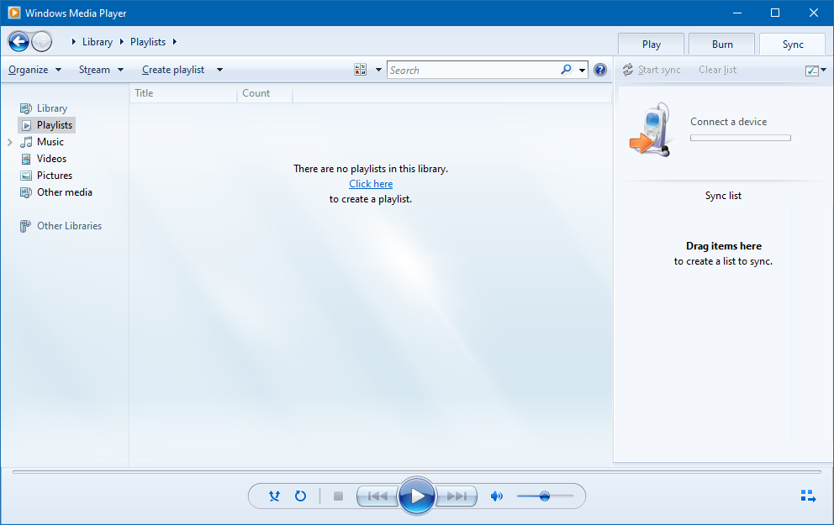Click the device sync image icon
Screen dimensions: 834x525
[649, 129]
